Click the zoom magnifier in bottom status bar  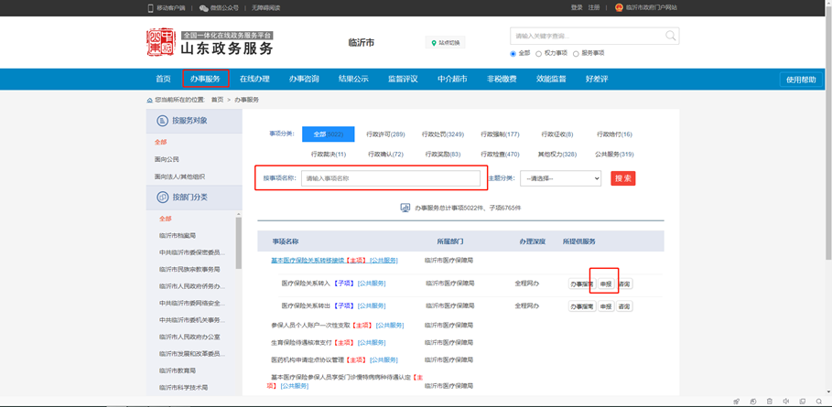pos(820,402)
